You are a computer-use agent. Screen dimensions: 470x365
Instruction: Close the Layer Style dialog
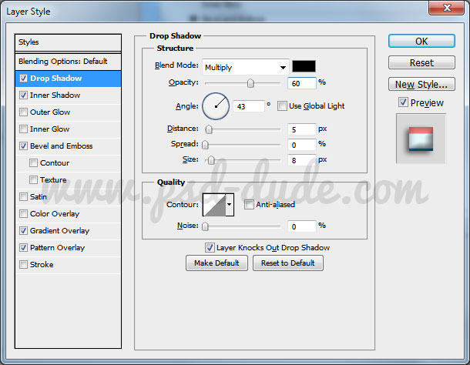[x=447, y=8]
